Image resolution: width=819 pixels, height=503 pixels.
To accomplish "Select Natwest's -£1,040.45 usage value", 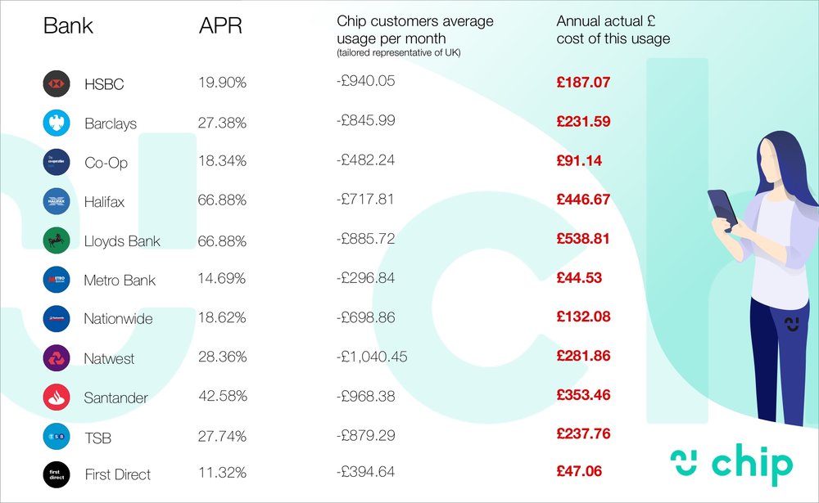I will pyautogui.click(x=371, y=357).
